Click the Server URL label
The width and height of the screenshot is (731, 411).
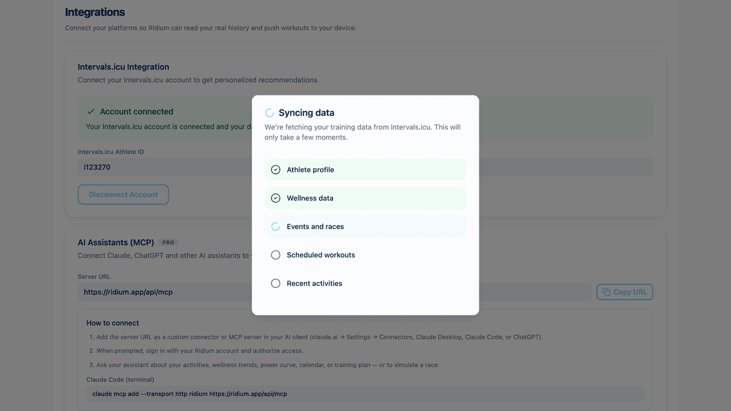94,276
